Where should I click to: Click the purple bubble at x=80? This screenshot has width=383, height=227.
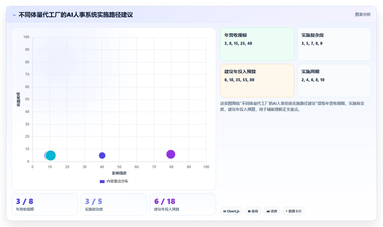click(171, 154)
